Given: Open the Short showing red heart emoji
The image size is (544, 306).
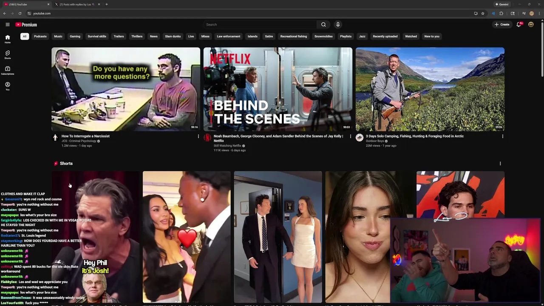Looking at the screenshot, I should tap(187, 237).
